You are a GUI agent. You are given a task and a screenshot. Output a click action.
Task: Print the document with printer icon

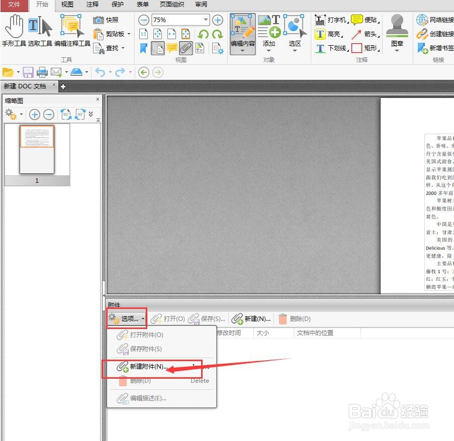pos(42,72)
